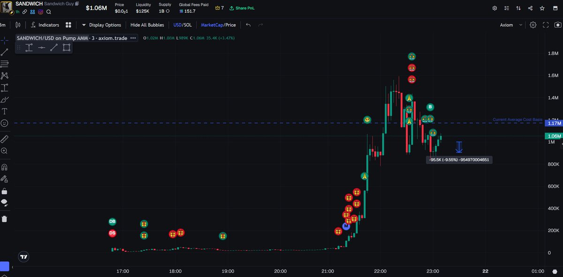Open chart settings gear icon

[x=533, y=25]
